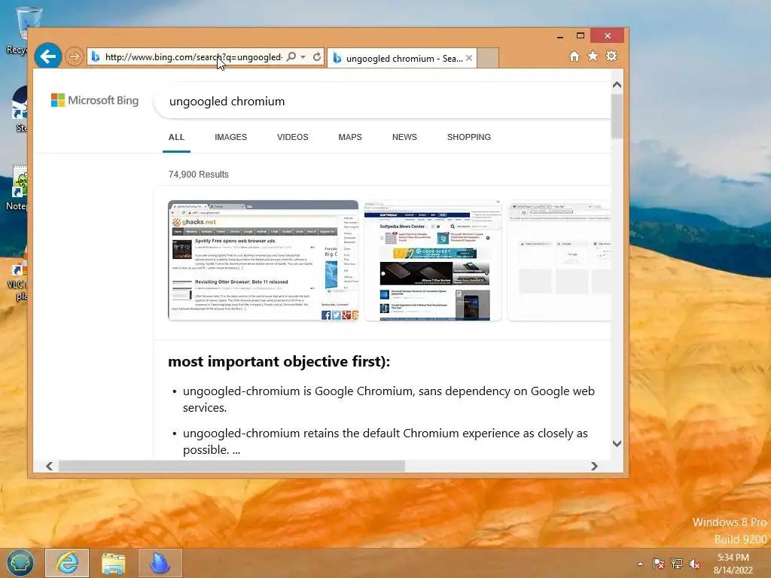
Task: Select the Steam desktop shortcut
Action: click(x=20, y=109)
